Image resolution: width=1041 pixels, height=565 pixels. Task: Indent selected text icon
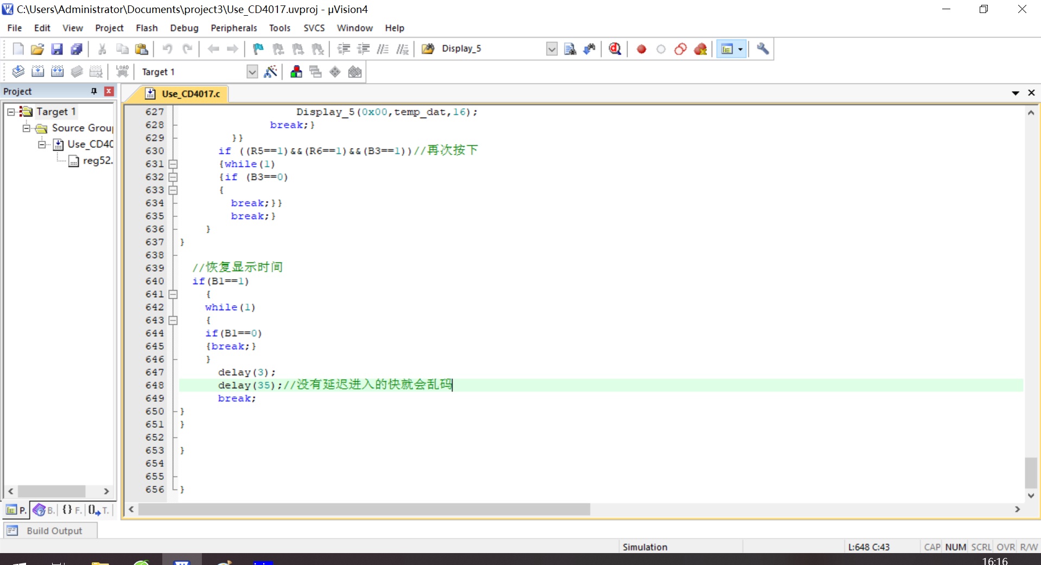344,49
